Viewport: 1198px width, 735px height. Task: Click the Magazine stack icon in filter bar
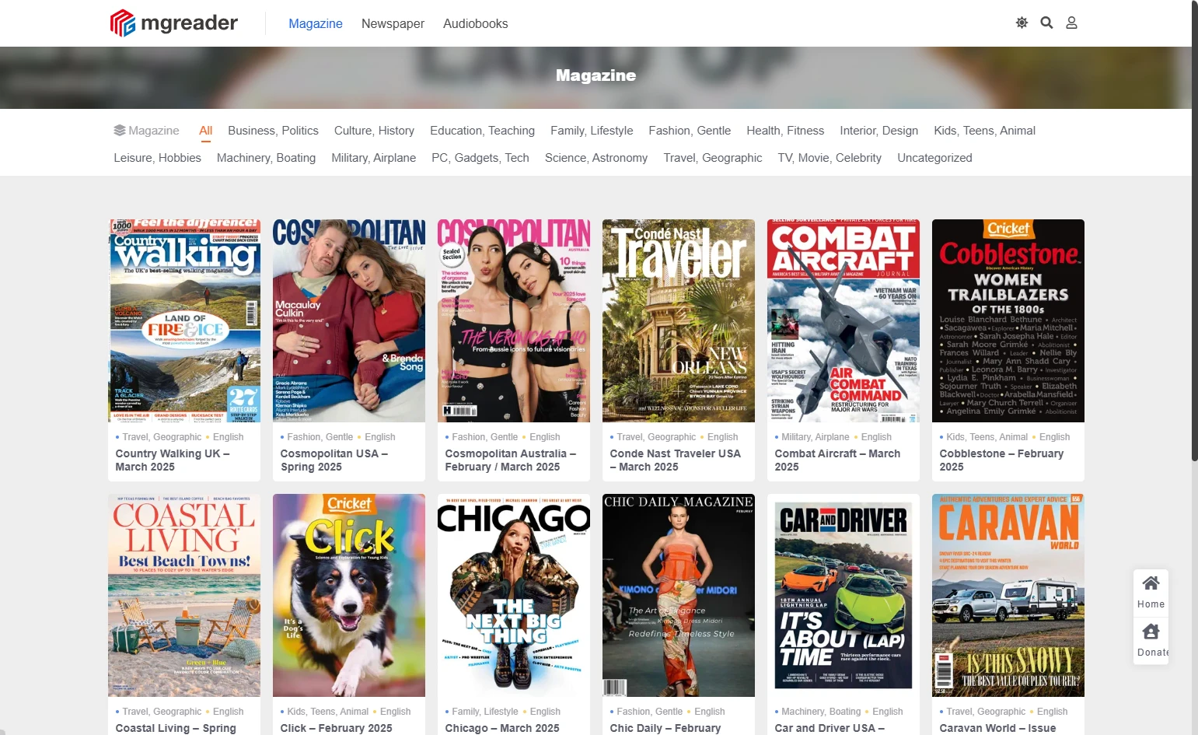(x=119, y=131)
